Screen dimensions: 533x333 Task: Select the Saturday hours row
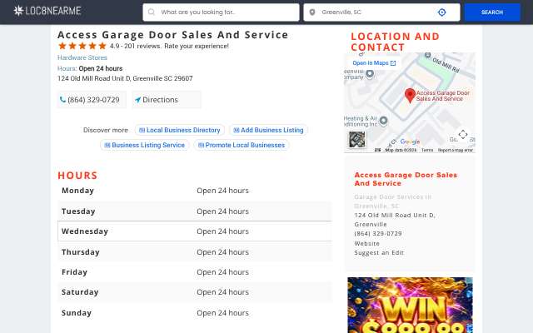(x=195, y=292)
